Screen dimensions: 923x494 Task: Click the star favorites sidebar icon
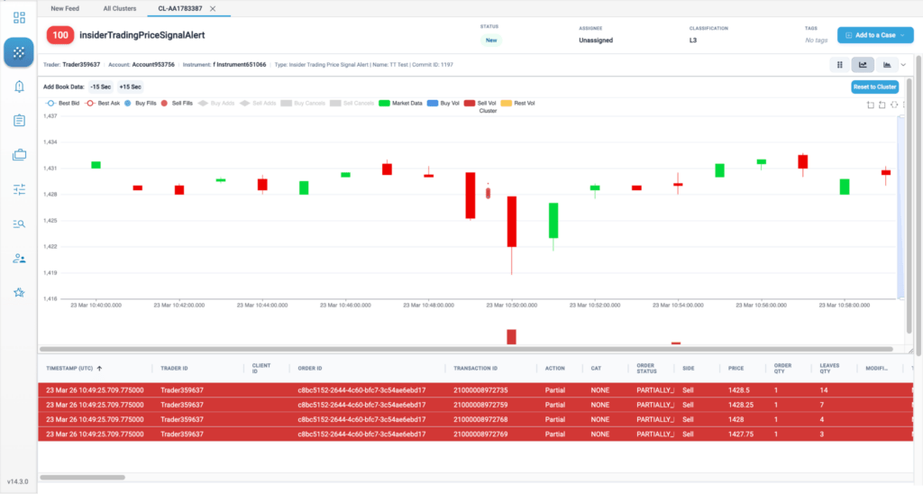point(19,293)
